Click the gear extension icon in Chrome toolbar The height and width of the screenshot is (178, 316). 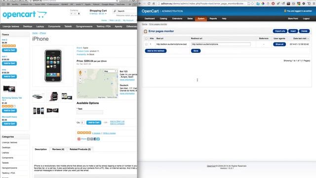point(304,3)
